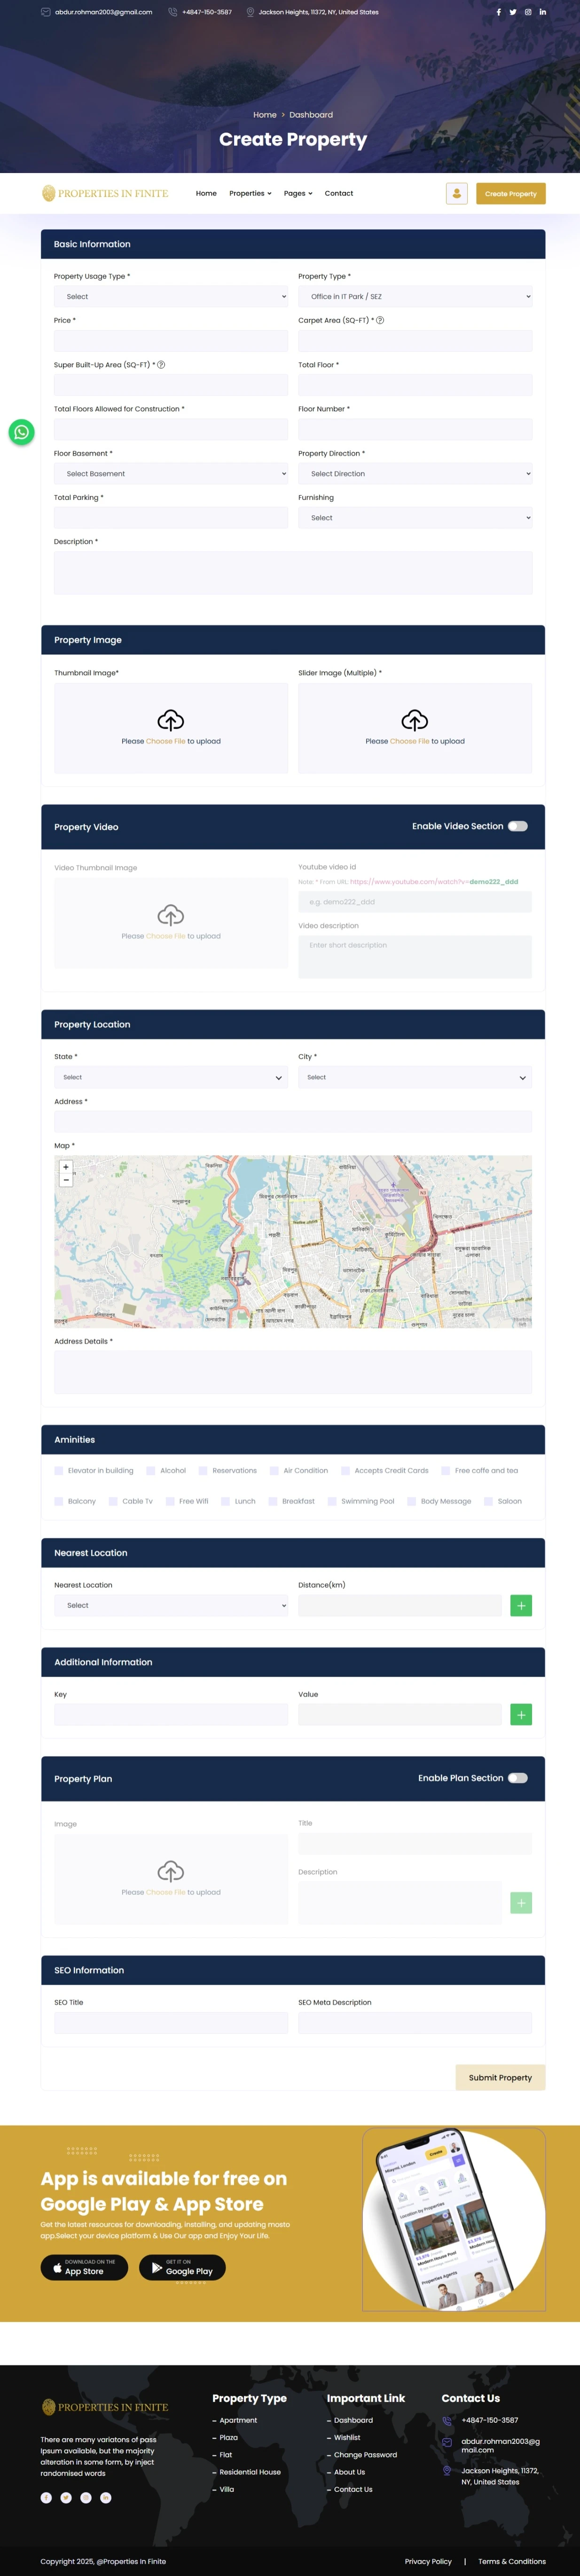Check the Alcohol amenity checkbox
Viewport: 580px width, 2576px height.
(x=151, y=1470)
